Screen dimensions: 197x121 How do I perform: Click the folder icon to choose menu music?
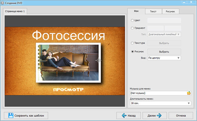pos(189,93)
